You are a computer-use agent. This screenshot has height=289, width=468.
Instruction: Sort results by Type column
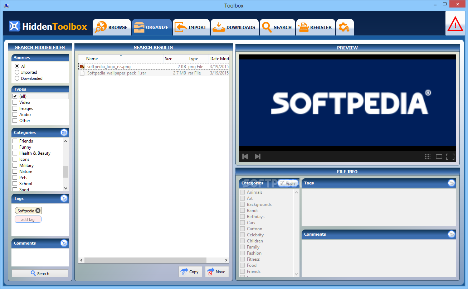coord(198,58)
